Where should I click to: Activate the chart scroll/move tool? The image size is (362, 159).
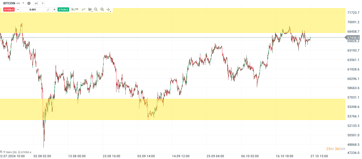(x=108, y=9)
